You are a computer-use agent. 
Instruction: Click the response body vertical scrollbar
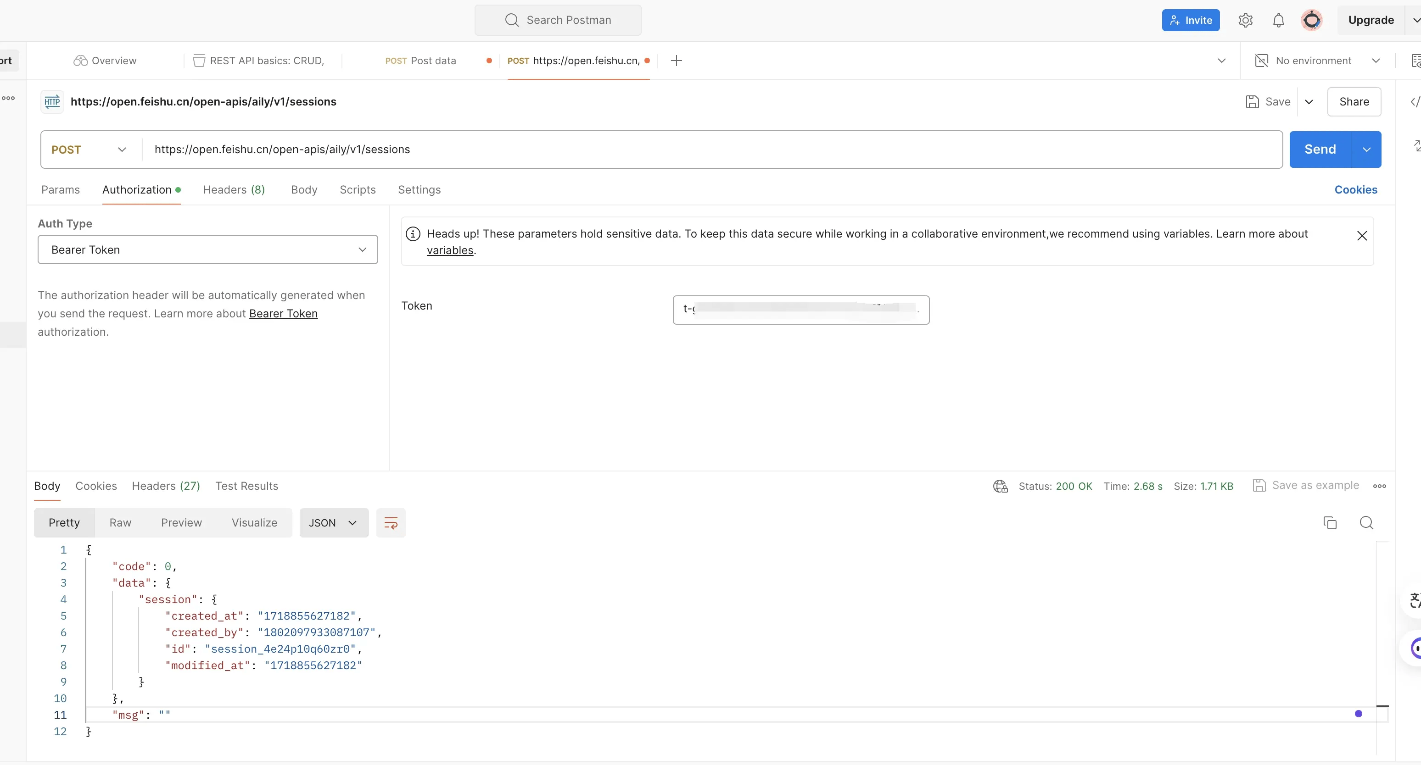click(x=1382, y=648)
